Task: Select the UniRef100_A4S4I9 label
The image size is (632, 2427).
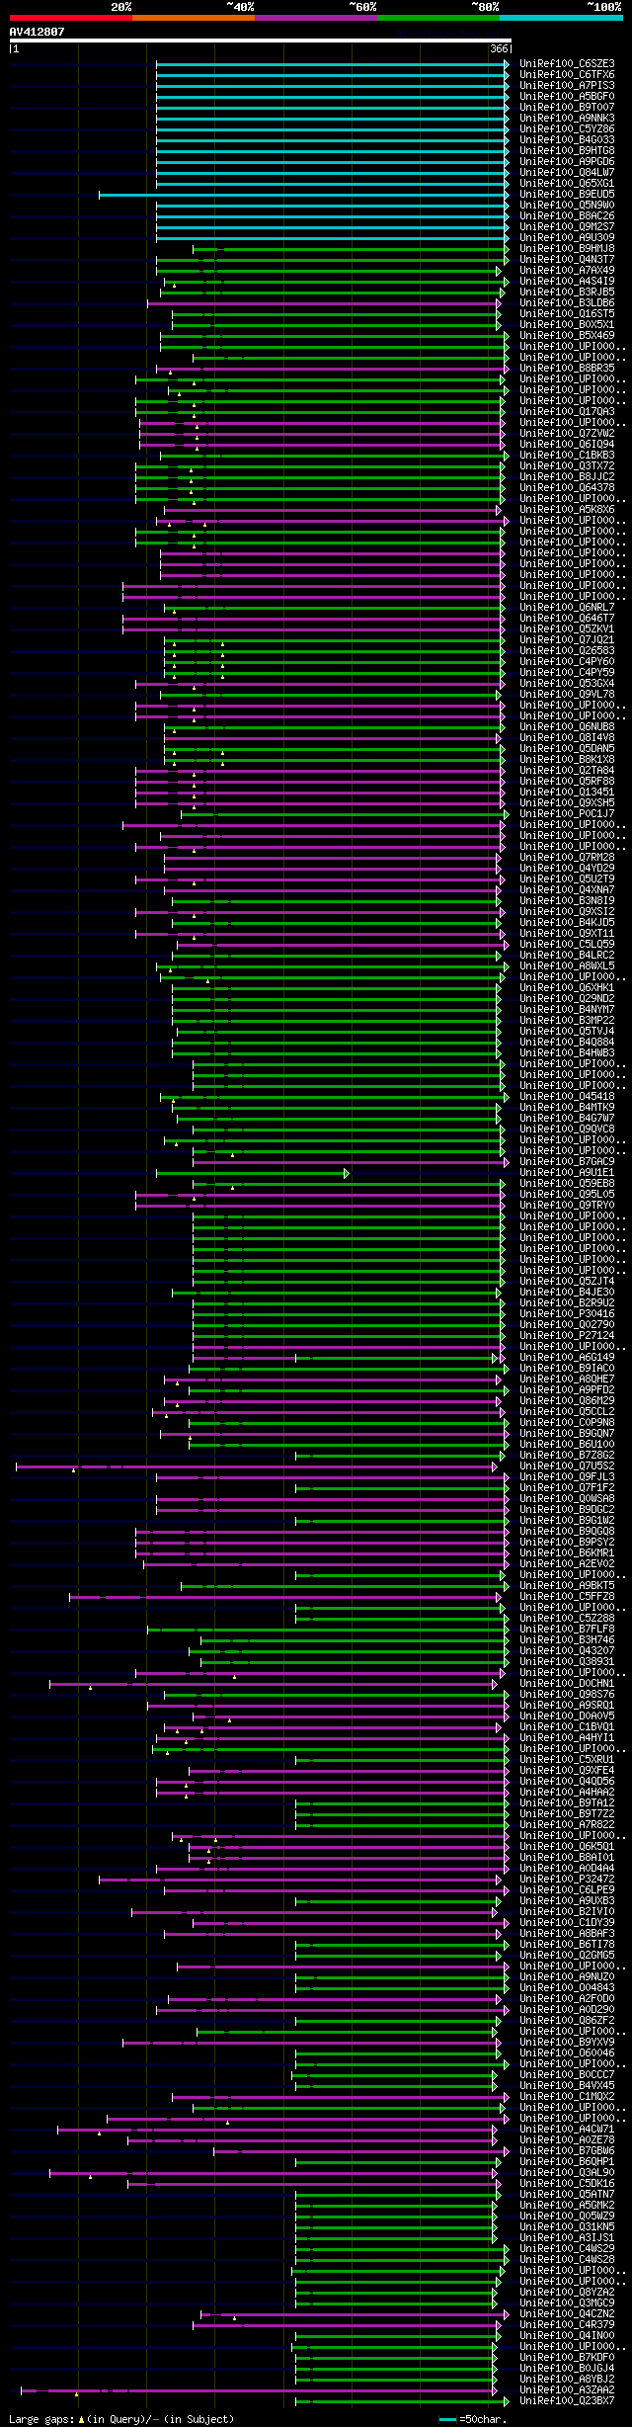Action: click(x=567, y=282)
